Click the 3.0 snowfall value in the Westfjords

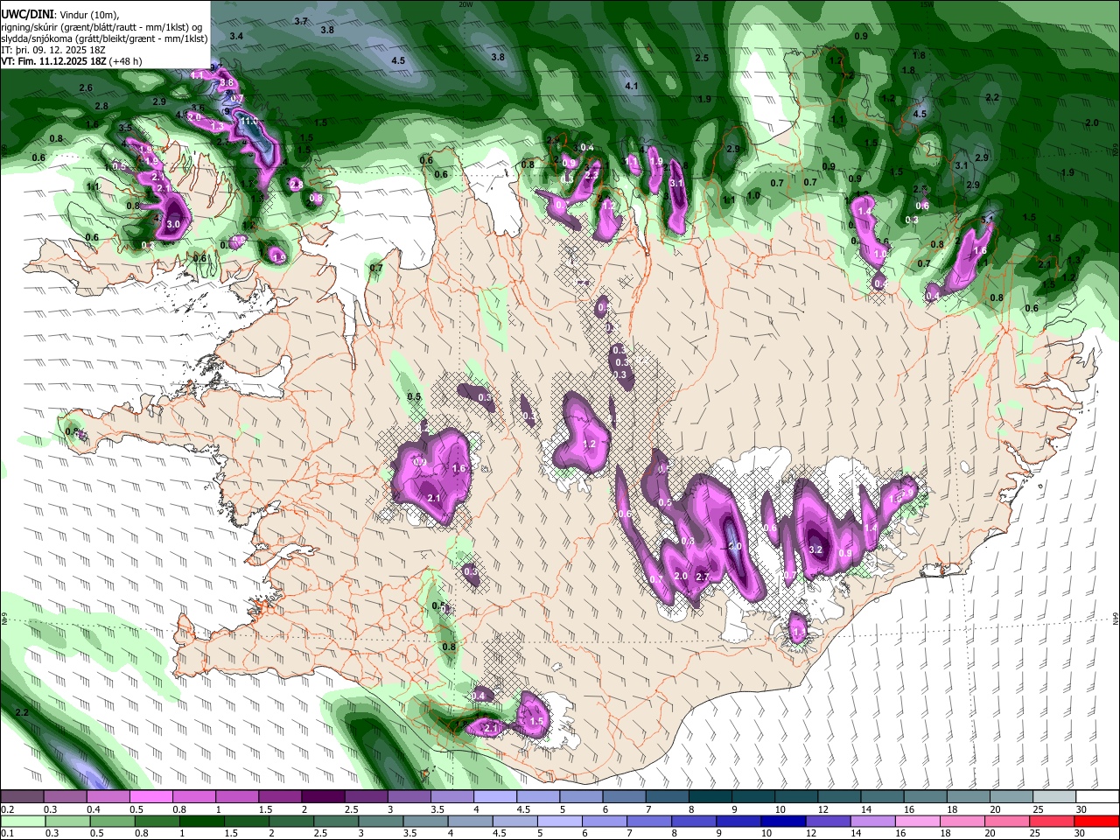(173, 225)
